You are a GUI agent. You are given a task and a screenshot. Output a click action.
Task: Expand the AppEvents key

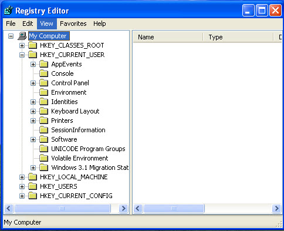click(x=33, y=64)
